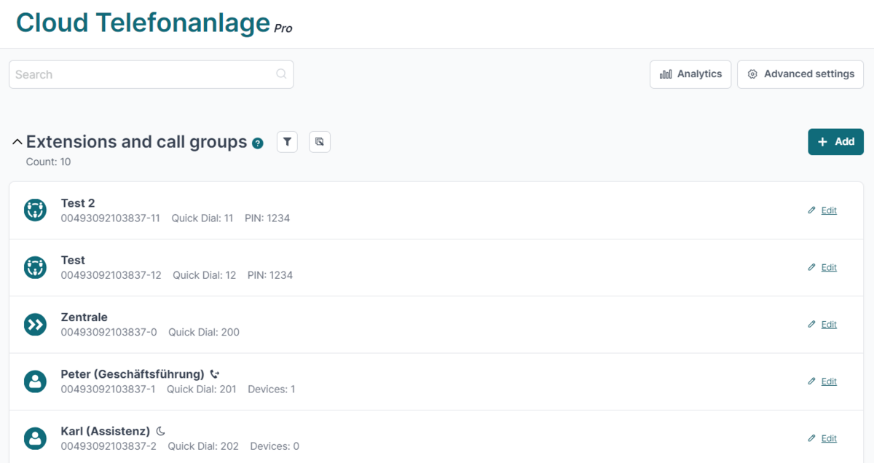Add a new extension or call group
The width and height of the screenshot is (874, 463).
[835, 142]
